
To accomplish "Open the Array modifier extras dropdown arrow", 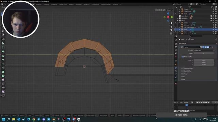I will pyautogui.click(x=210, y=47).
